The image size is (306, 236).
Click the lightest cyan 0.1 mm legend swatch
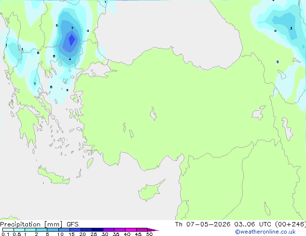[8, 230]
